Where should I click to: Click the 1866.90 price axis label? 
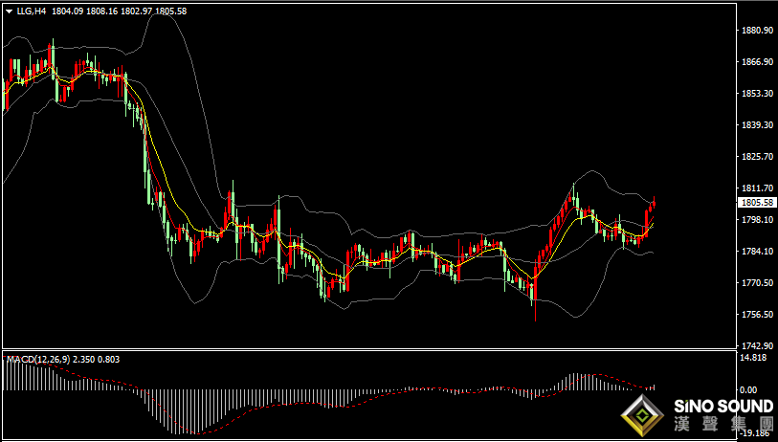point(757,62)
